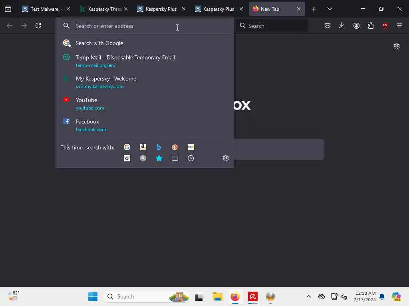409x306 pixels.
Task: Open the taskbar clock showing 12:18 AM
Action: [364, 296]
